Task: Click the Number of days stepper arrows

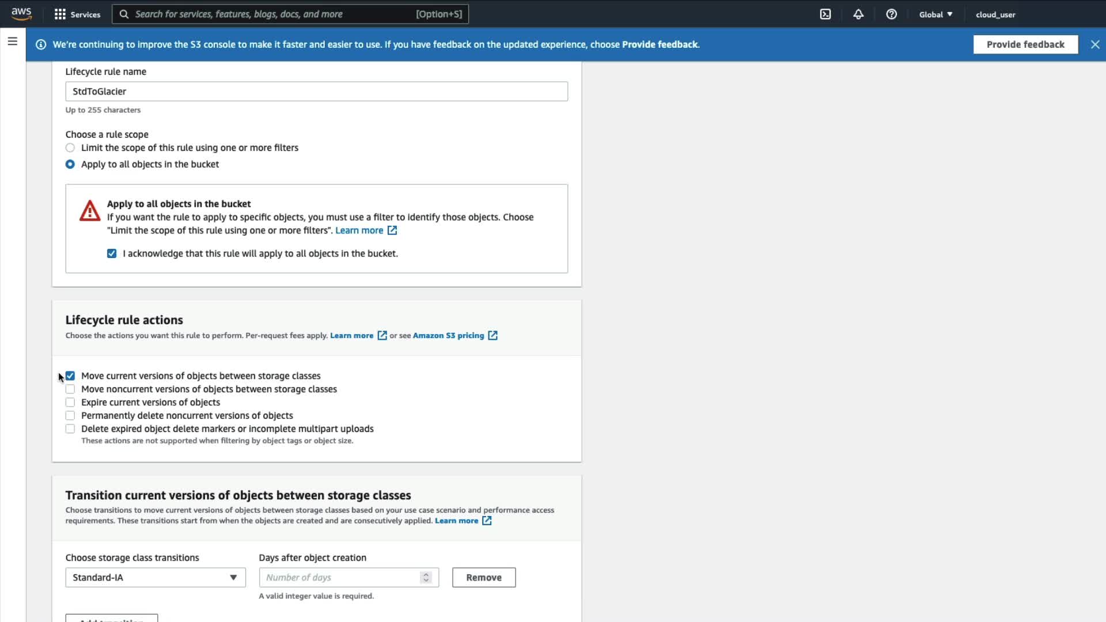Action: (x=426, y=578)
